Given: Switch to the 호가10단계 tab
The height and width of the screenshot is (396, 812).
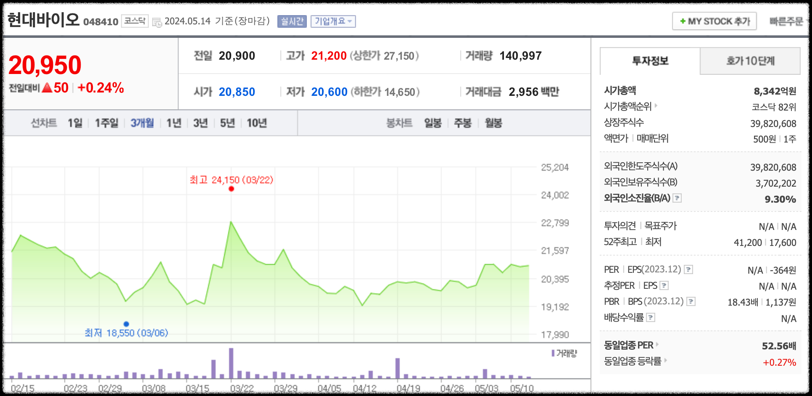Looking at the screenshot, I should click(x=750, y=61).
